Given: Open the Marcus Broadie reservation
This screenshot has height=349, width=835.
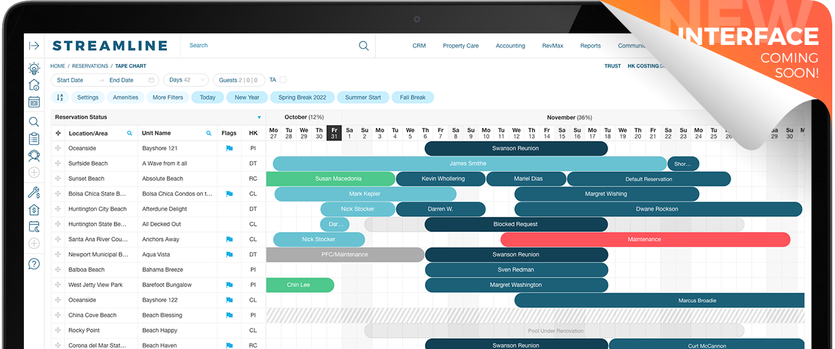Looking at the screenshot, I should point(660,300).
